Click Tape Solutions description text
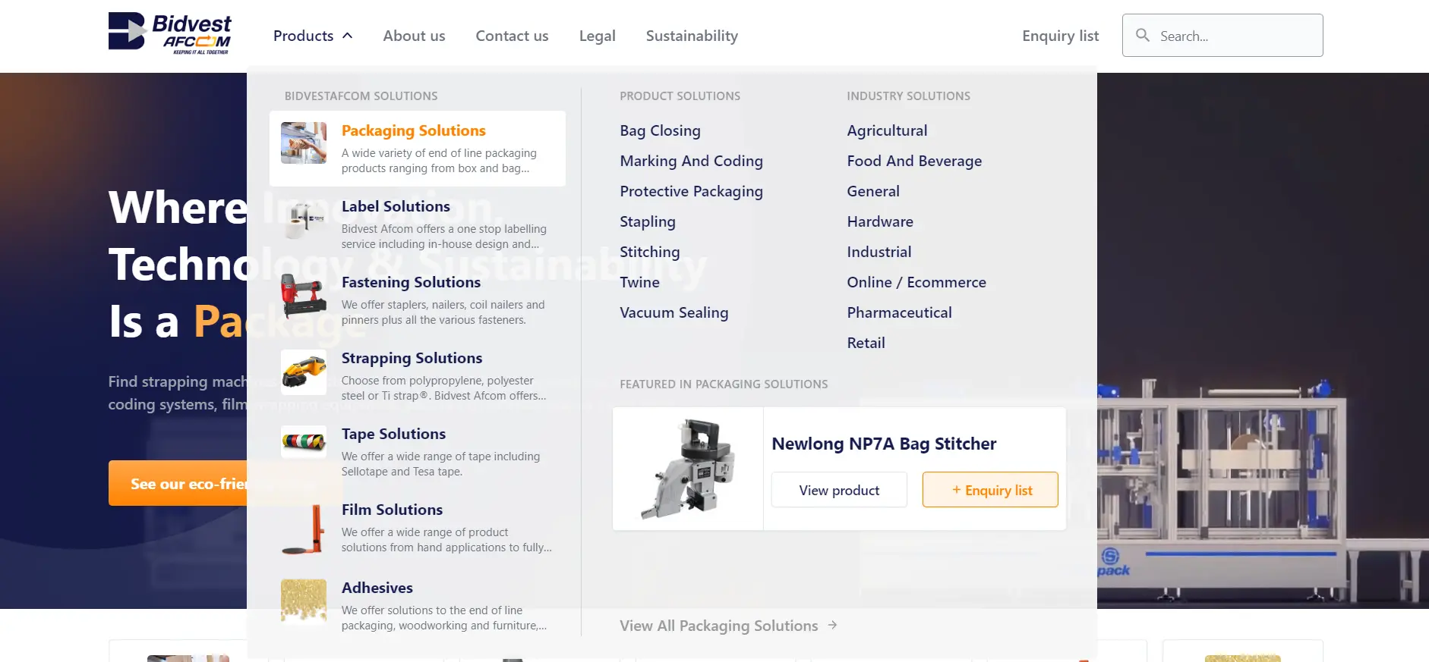Viewport: 1429px width, 662px height. point(441,464)
